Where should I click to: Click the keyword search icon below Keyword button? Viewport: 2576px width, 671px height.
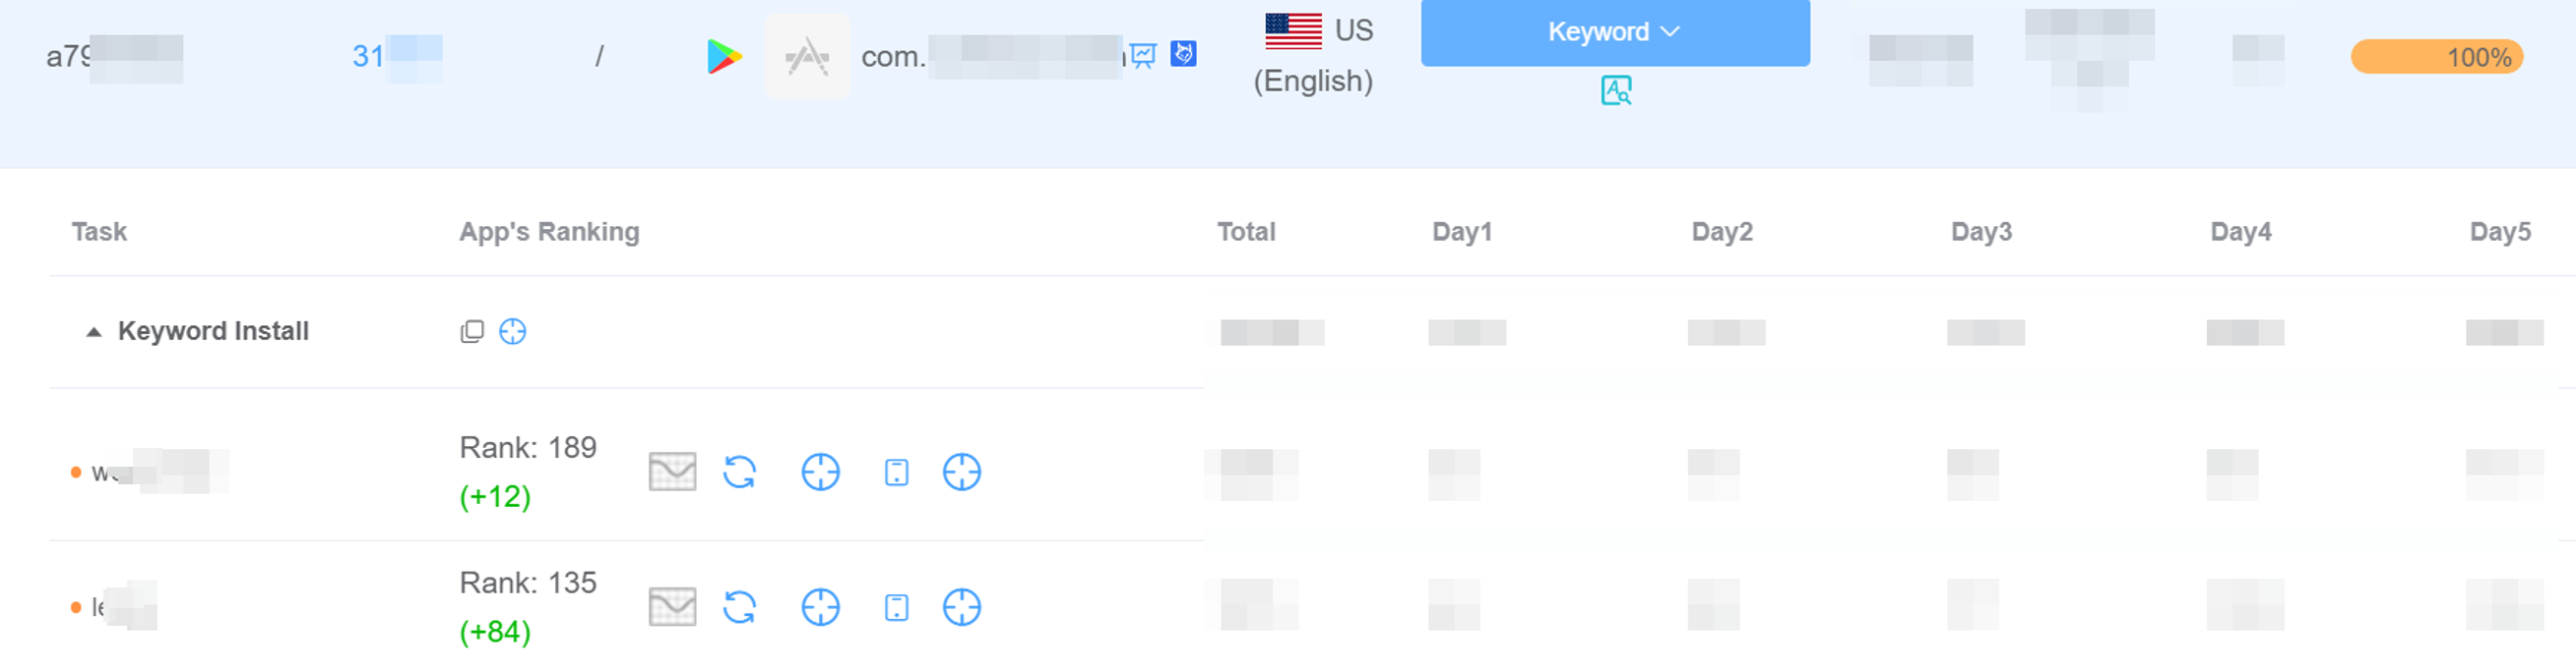(1615, 90)
